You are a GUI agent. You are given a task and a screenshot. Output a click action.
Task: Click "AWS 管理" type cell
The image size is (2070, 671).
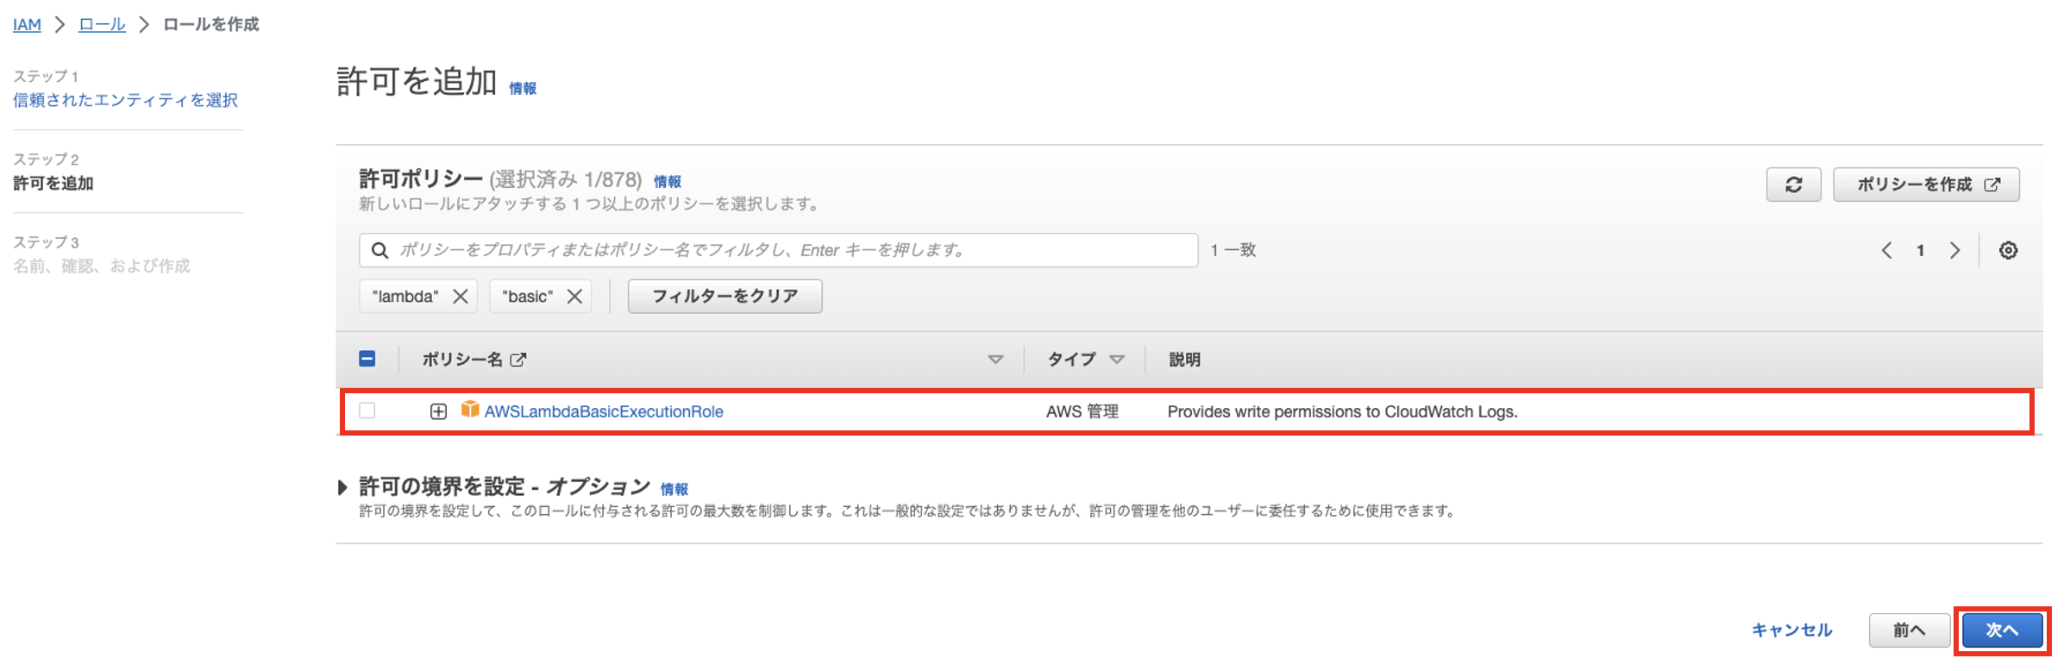[x=1082, y=411]
